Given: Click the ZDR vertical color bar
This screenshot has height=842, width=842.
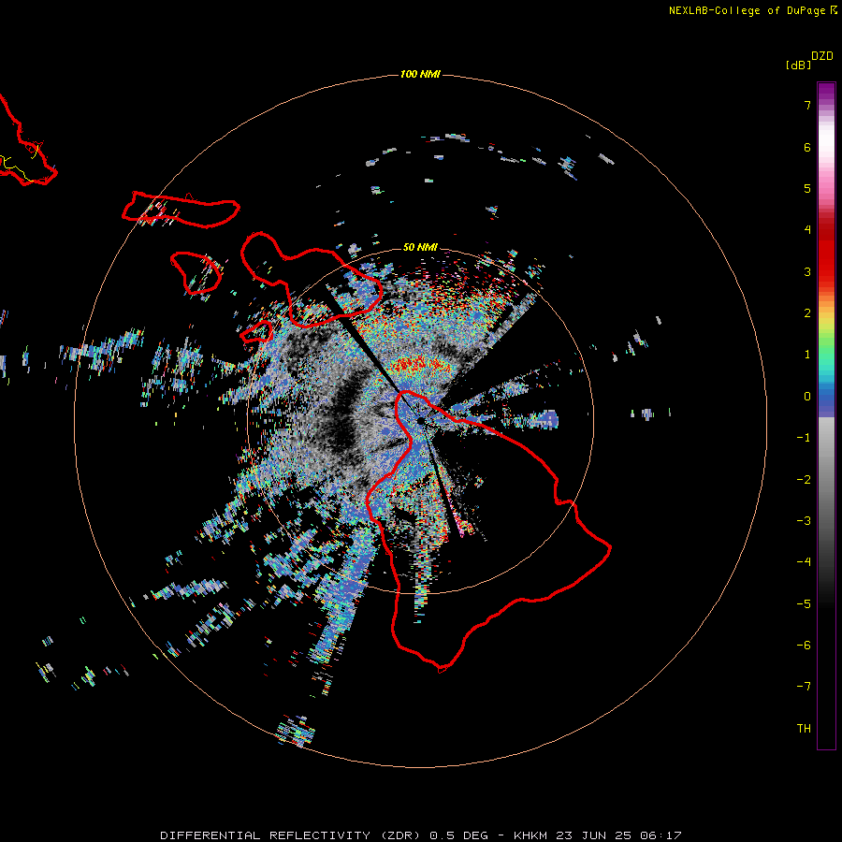Looking at the screenshot, I should coord(826,415).
